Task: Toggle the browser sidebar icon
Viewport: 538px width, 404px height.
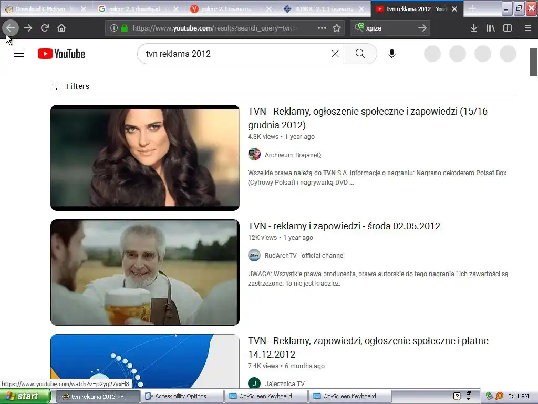Action: pyautogui.click(x=508, y=28)
